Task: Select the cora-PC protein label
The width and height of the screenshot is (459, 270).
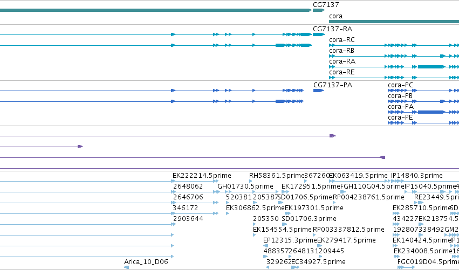Action: (400, 85)
